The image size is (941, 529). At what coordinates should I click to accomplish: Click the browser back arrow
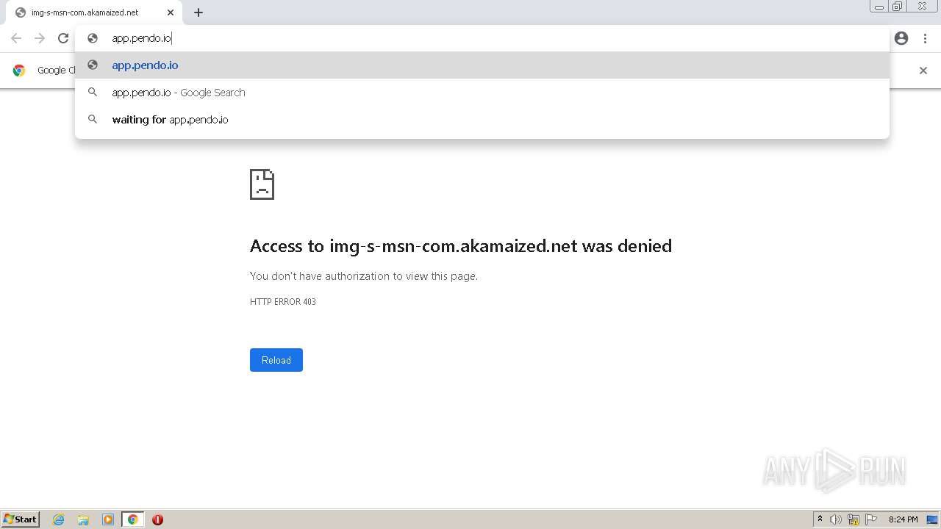tap(16, 38)
